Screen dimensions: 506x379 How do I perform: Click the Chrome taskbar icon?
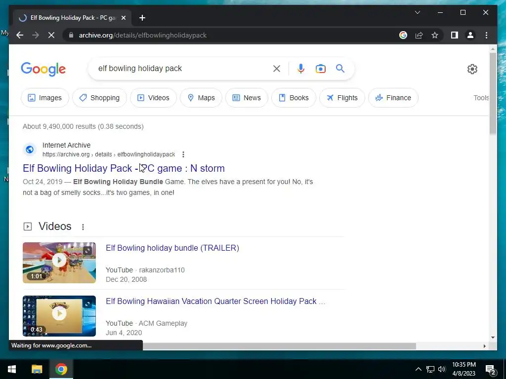tap(61, 369)
